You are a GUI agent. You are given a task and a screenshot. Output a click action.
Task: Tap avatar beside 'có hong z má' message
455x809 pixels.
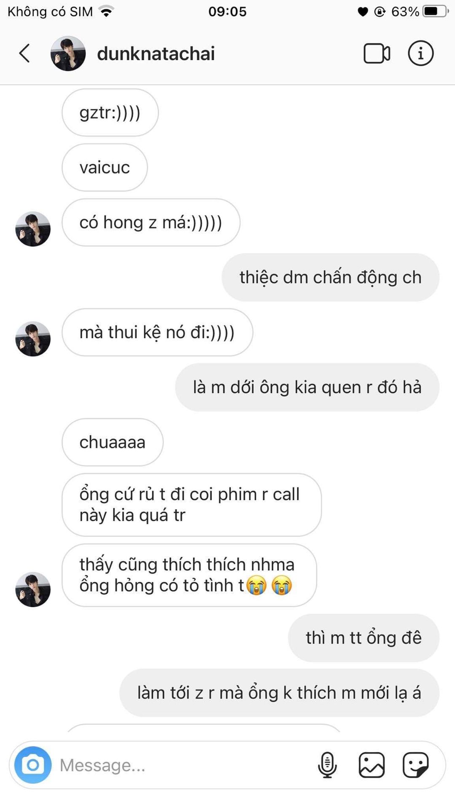point(33,229)
